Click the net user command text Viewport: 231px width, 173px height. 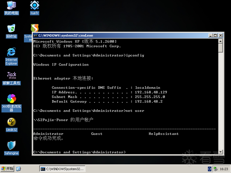click(135, 111)
